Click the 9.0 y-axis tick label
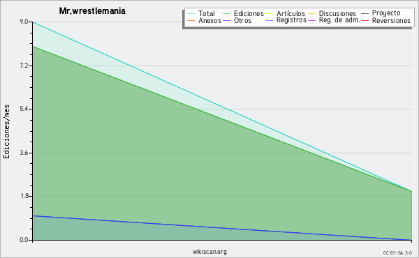 coord(24,22)
